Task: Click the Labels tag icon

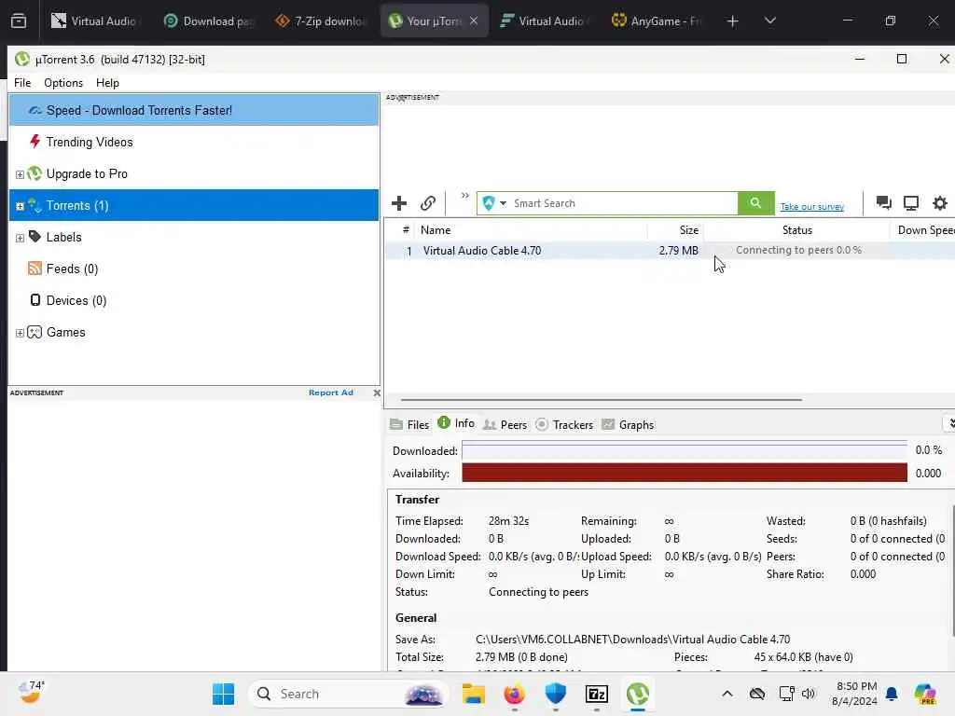Action: (x=35, y=236)
